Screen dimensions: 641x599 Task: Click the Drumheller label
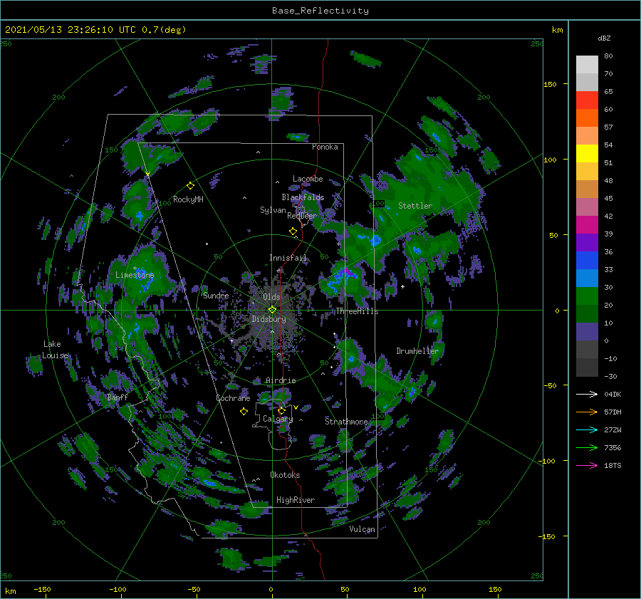pyautogui.click(x=417, y=351)
